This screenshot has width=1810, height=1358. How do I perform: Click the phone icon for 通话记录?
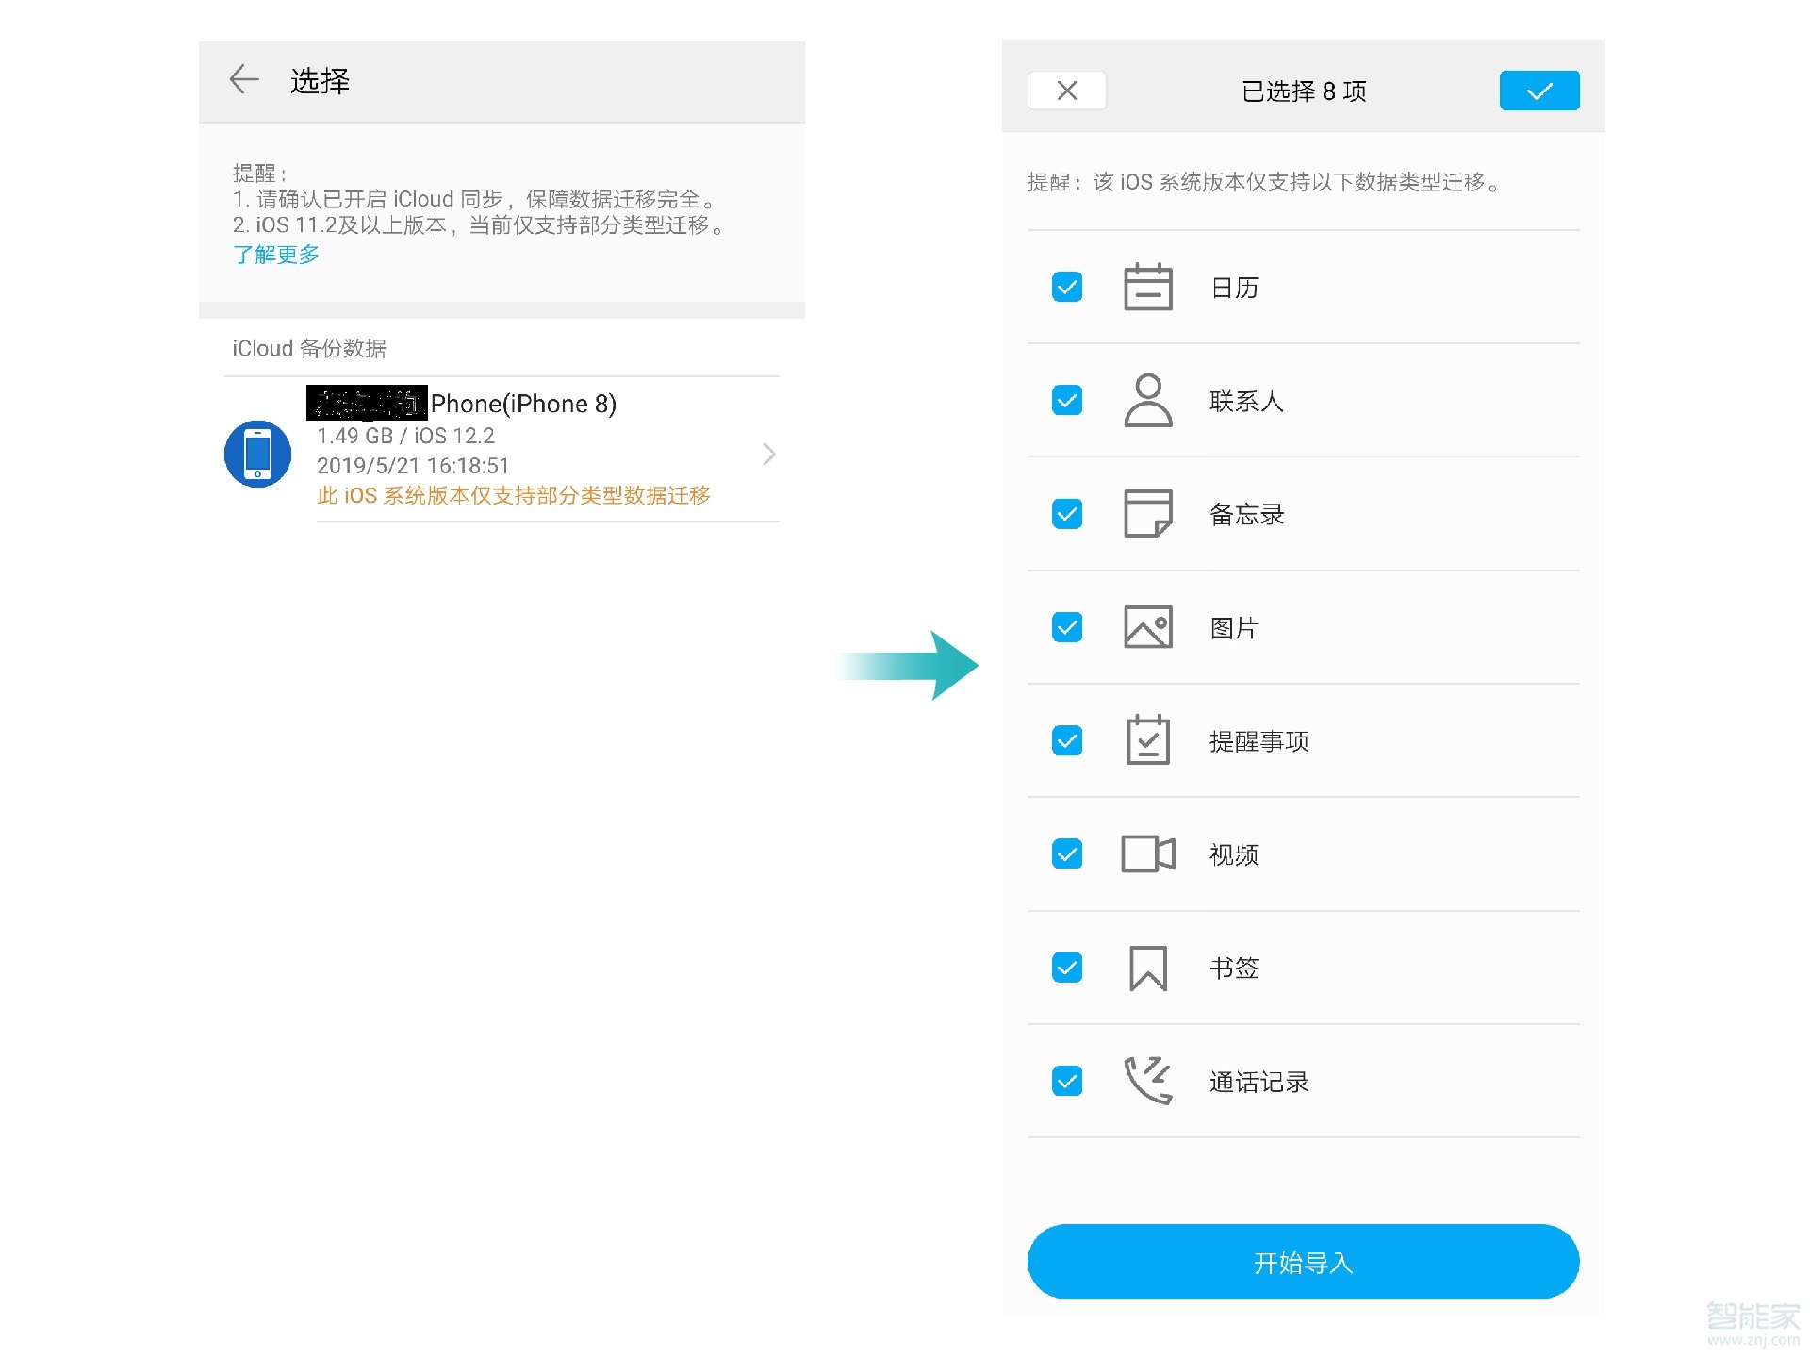click(1148, 1081)
